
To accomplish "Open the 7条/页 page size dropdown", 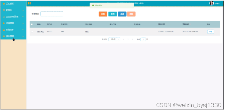I will [114, 39].
